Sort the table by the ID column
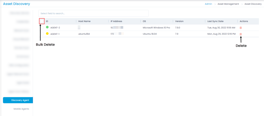Screen dimensions: 264x116 [x=47, y=21]
